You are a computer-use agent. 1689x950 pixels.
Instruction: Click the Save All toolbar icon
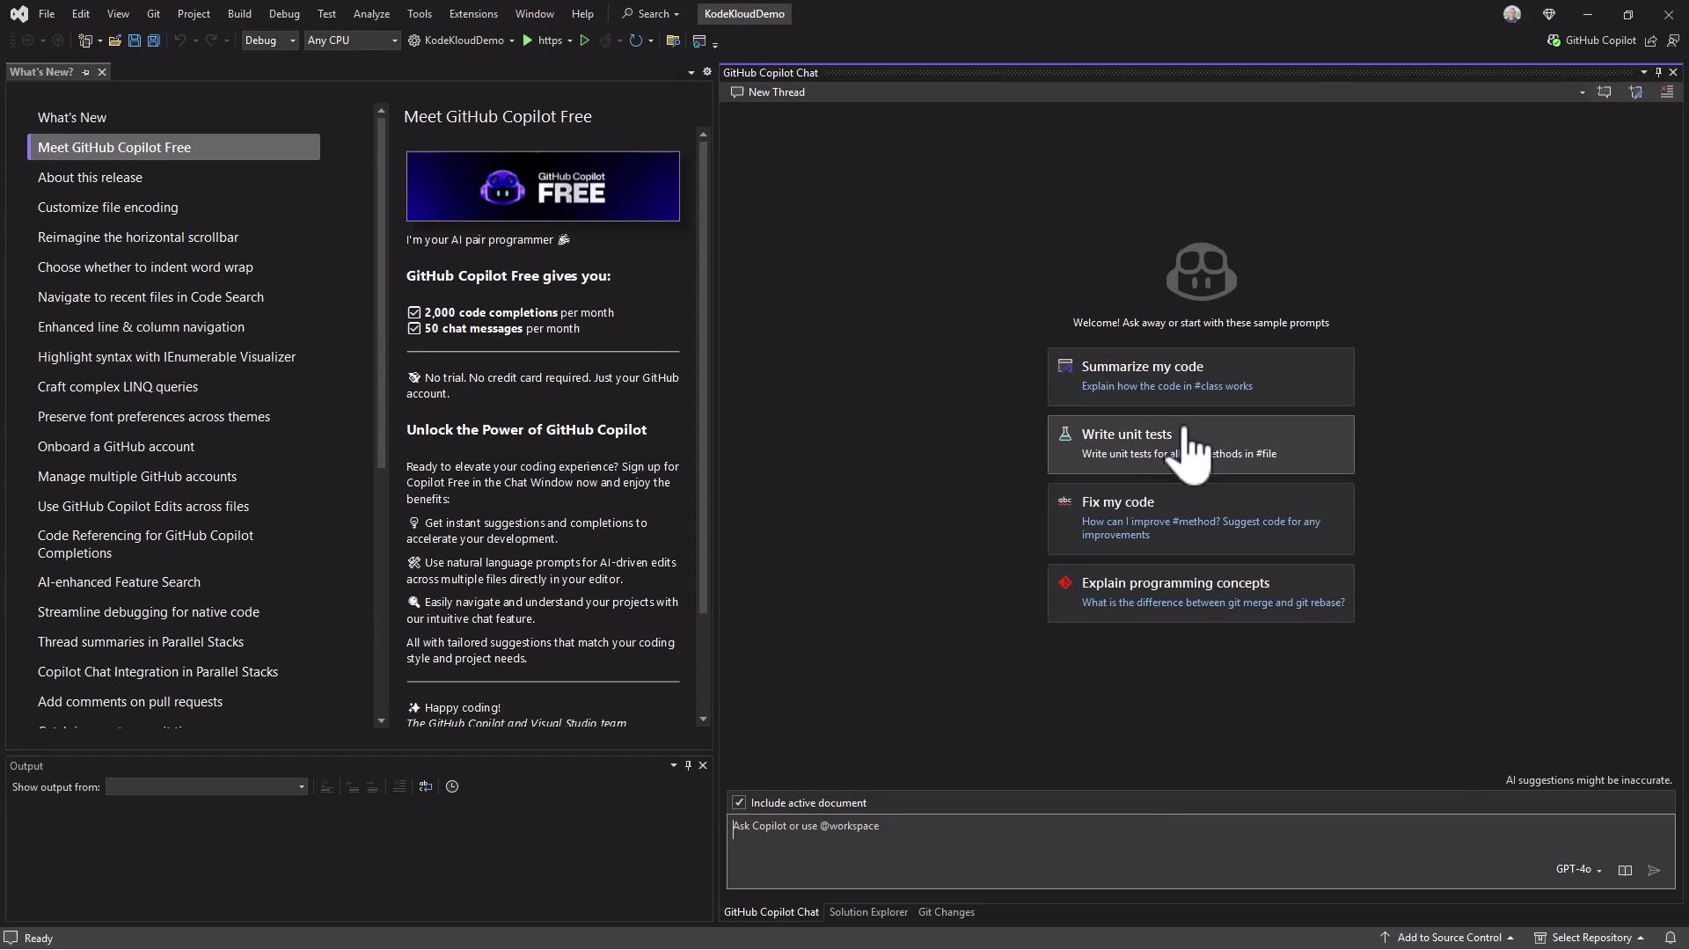pos(153,40)
